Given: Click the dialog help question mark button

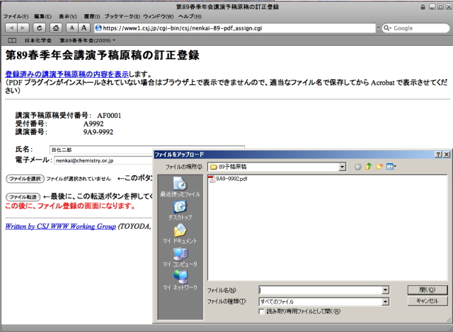Looking at the screenshot, I should [x=438, y=155].
